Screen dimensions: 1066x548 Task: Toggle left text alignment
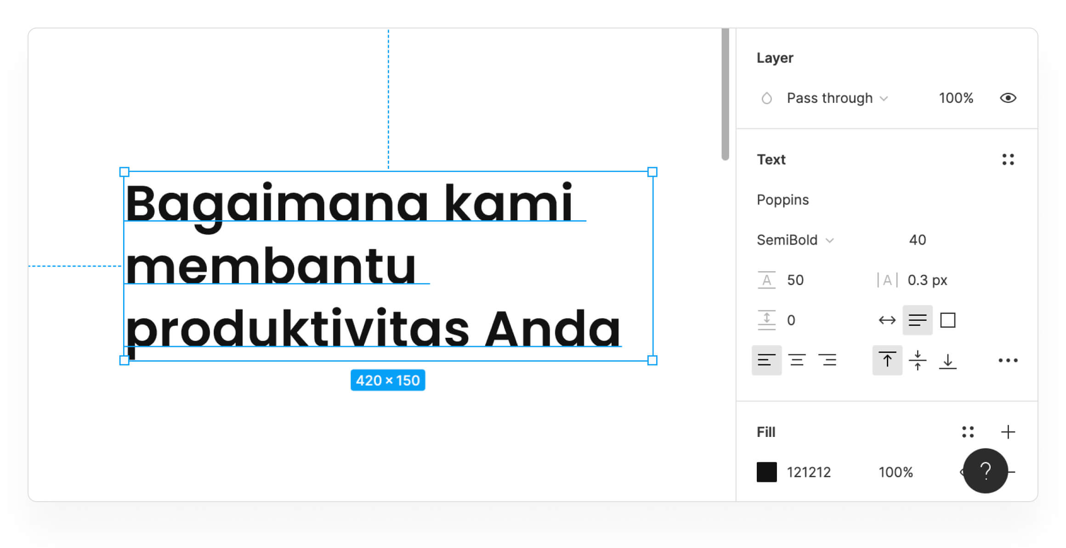pos(766,360)
